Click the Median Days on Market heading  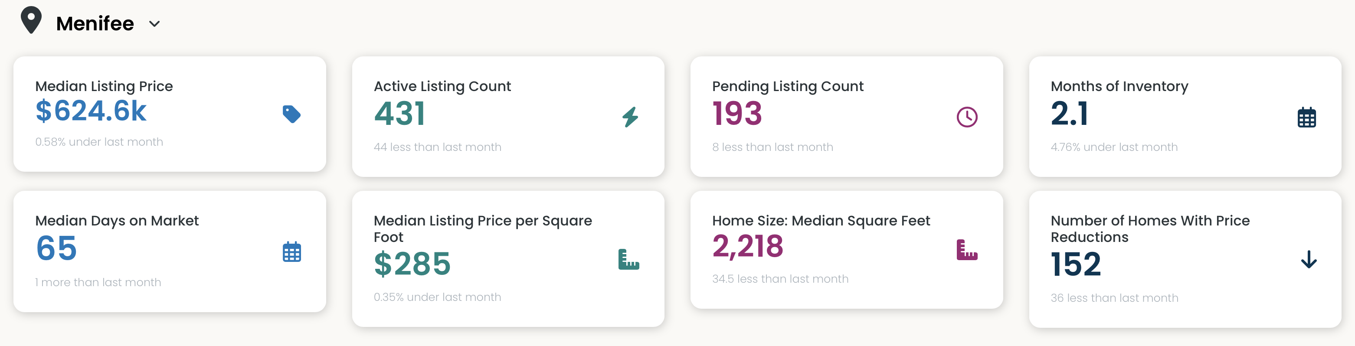117,220
